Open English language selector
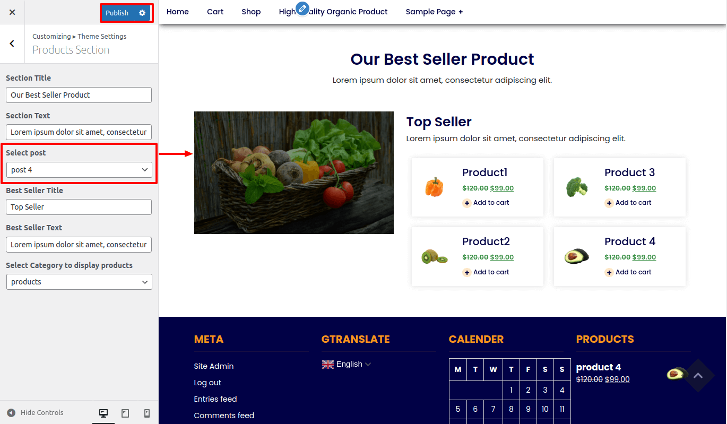The width and height of the screenshot is (727, 424). (x=347, y=364)
